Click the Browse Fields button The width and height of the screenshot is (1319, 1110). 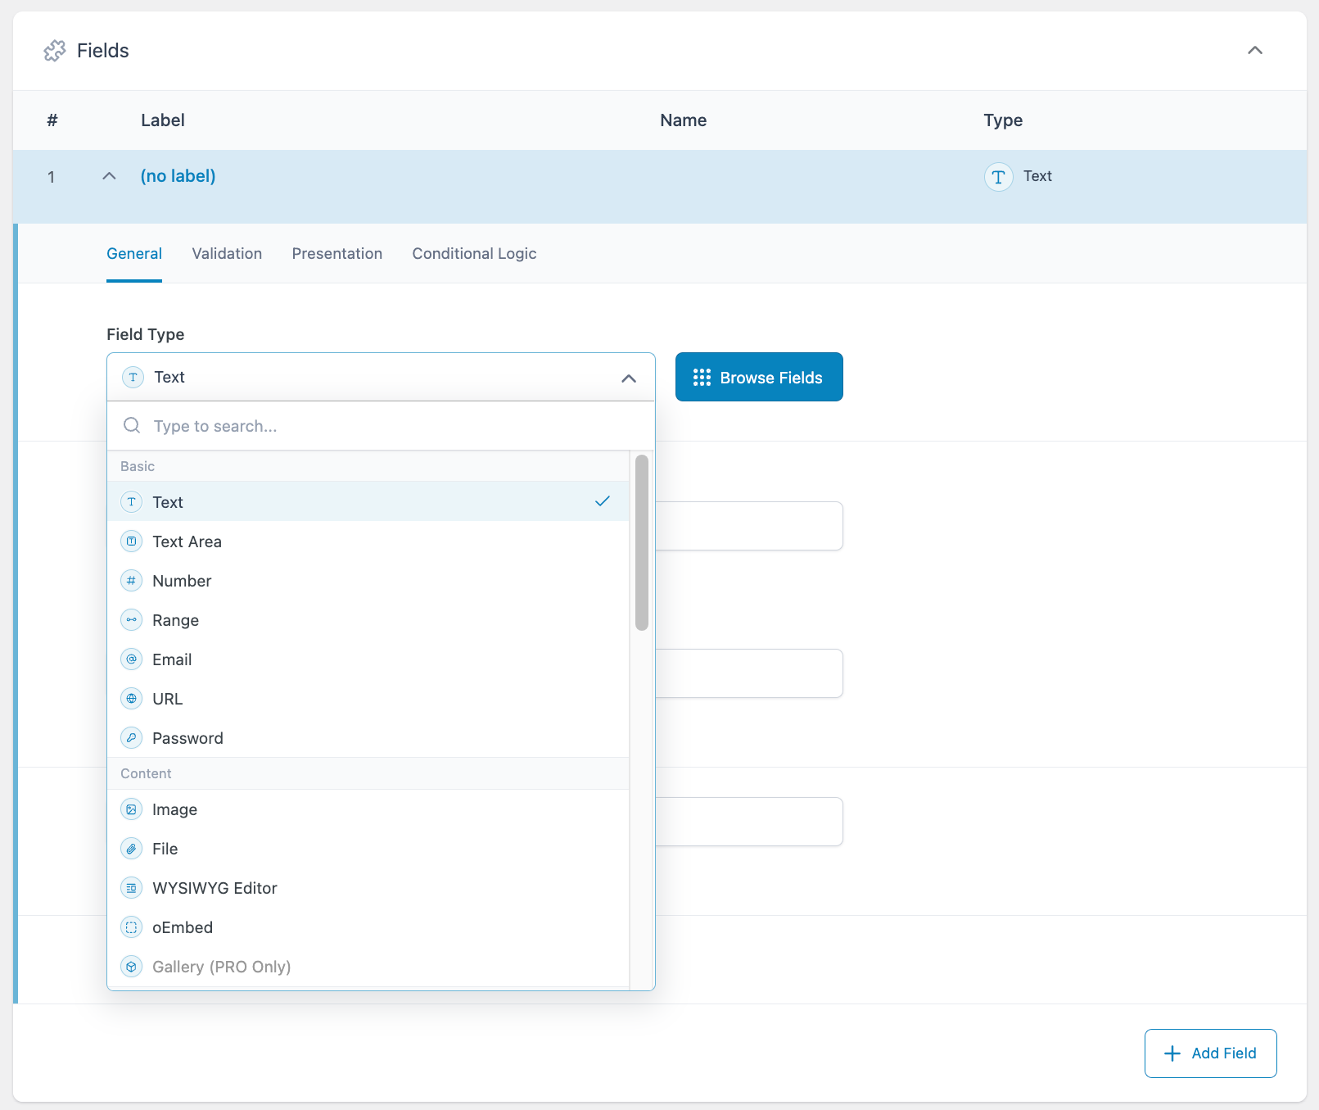[x=758, y=377]
